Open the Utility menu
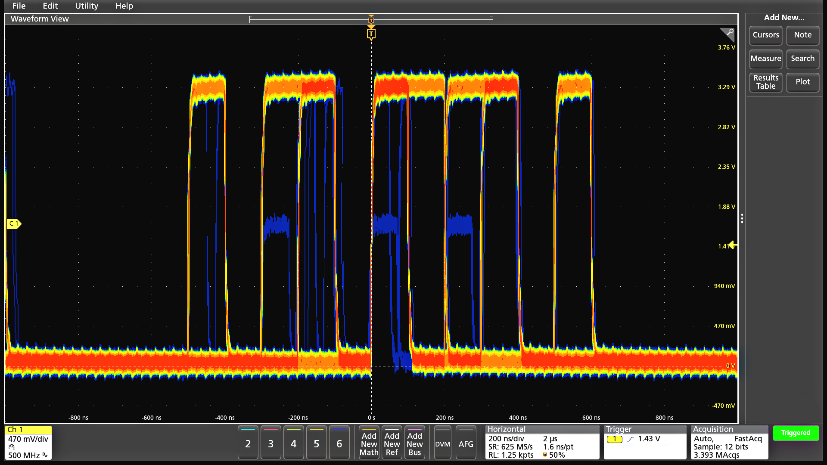The width and height of the screenshot is (827, 465). (x=86, y=6)
